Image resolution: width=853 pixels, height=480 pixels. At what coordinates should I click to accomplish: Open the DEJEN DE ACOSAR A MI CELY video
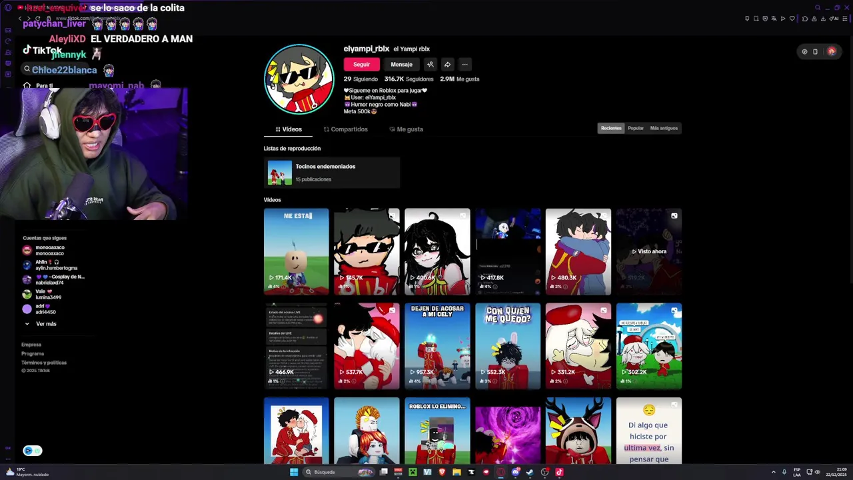tap(437, 346)
